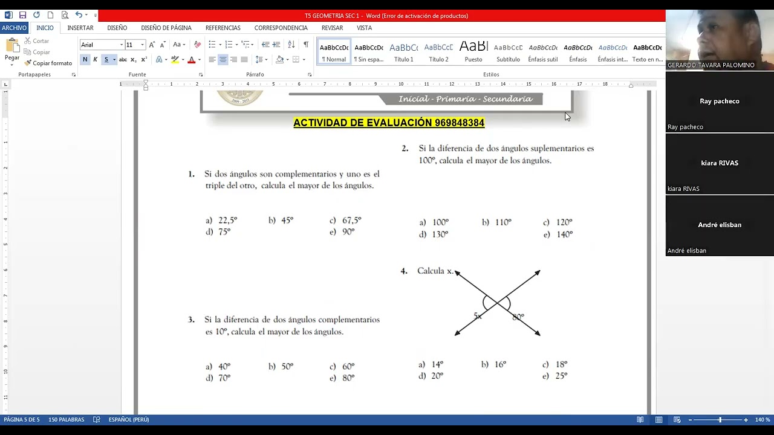This screenshot has width=774, height=435.
Task: Align text to the left
Action: [x=212, y=59]
